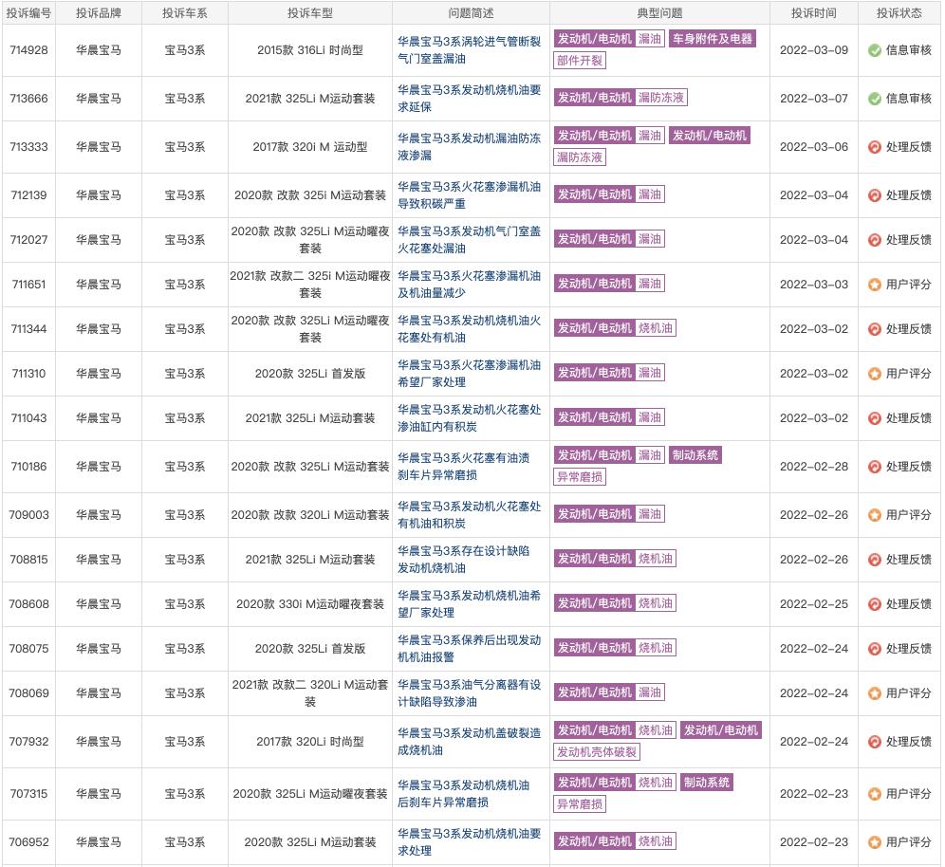This screenshot has width=945, height=867.
Task: Open complaint link 华晨宝马3系火花塞渗漏机油及机油量减少
Action: tap(469, 285)
